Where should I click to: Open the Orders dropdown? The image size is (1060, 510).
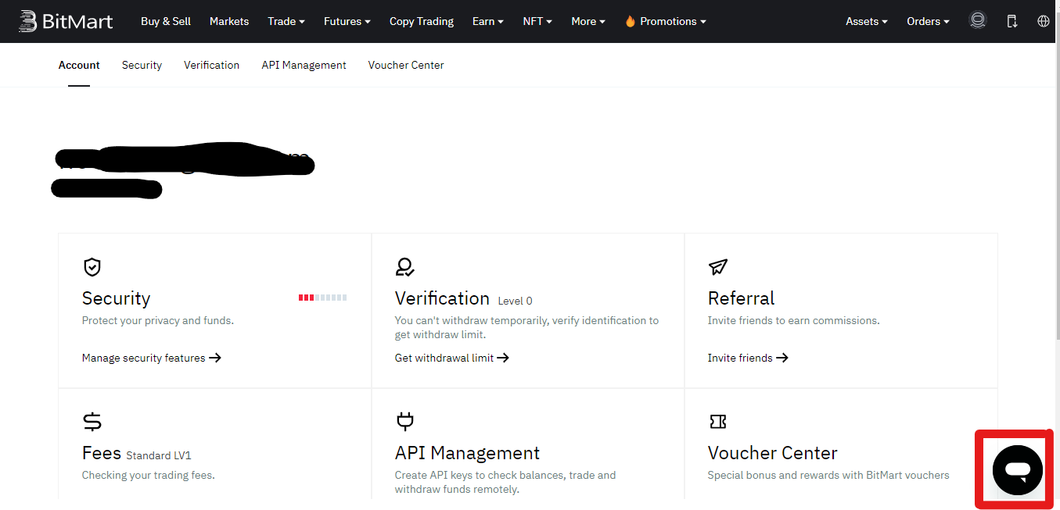928,21
